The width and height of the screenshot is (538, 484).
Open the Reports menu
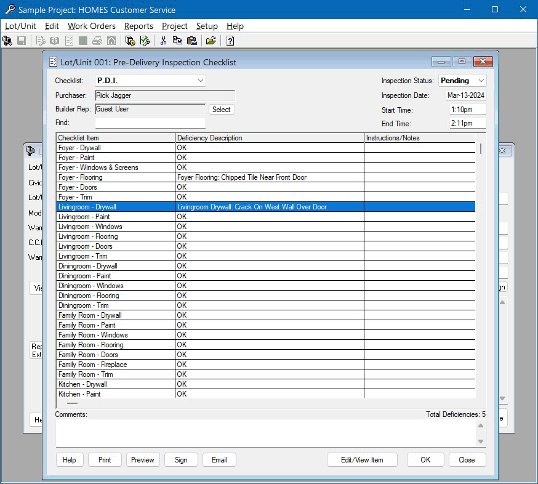point(139,26)
